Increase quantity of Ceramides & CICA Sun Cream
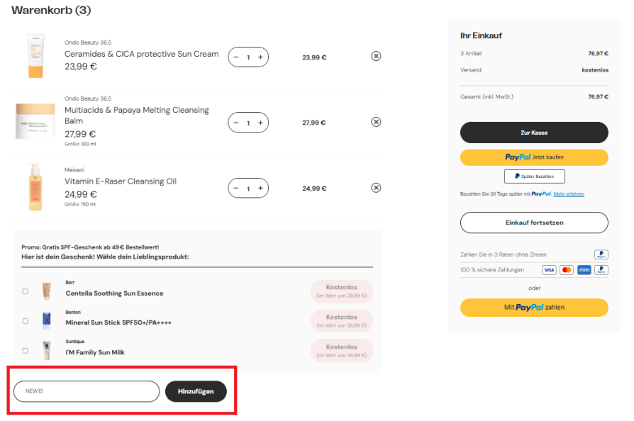This screenshot has height=421, width=634. coord(261,57)
